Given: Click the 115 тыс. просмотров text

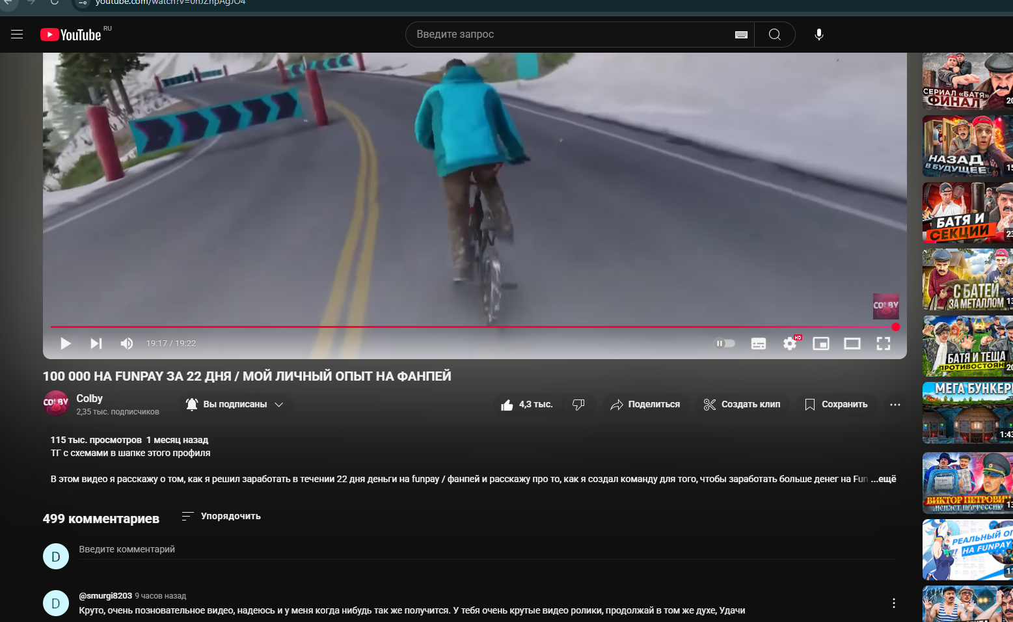Looking at the screenshot, I should 96,440.
